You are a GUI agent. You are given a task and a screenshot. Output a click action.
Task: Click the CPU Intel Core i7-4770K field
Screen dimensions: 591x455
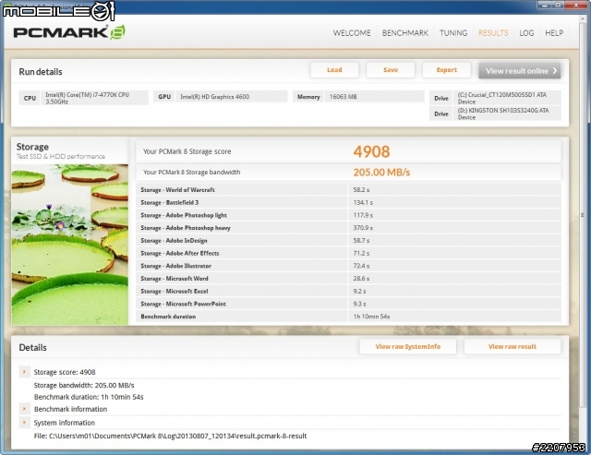click(84, 98)
